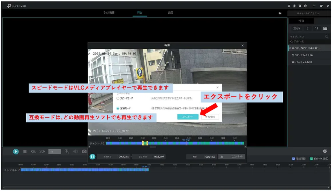Click right arrow of edit timeline scrollbar
The width and height of the screenshot is (333, 191).
click(245, 147)
